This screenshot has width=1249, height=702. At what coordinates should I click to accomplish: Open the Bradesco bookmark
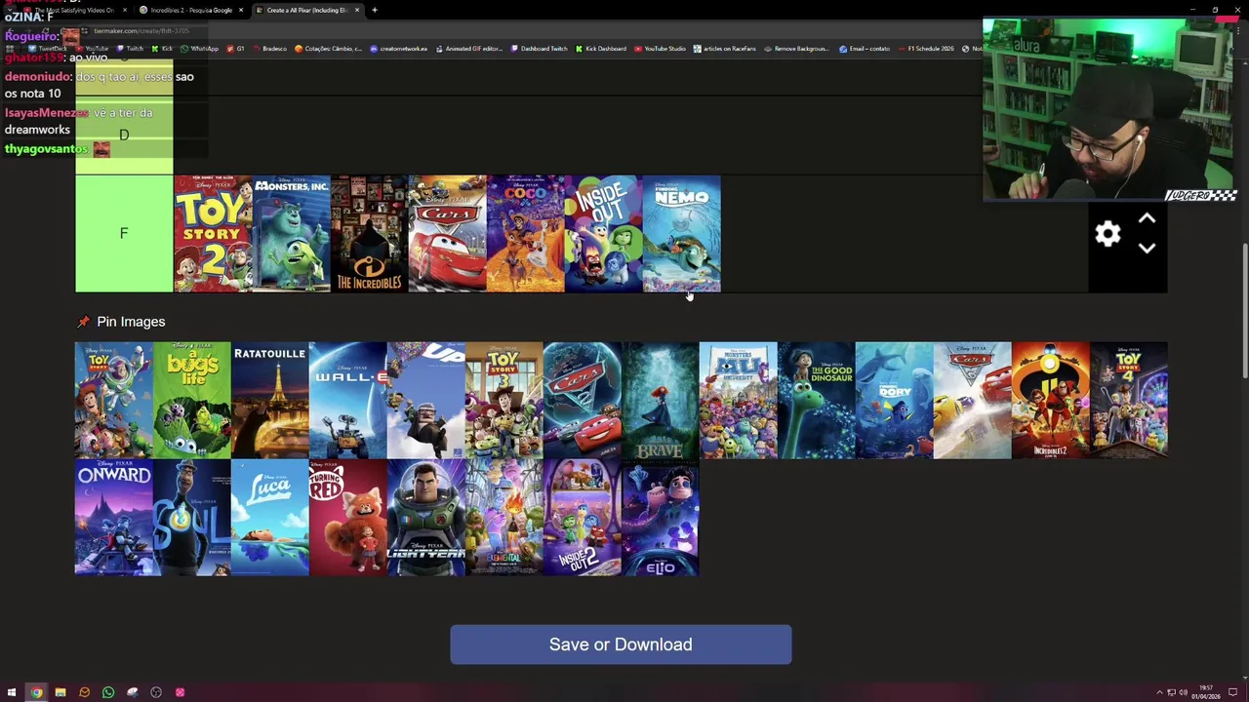[x=268, y=49]
